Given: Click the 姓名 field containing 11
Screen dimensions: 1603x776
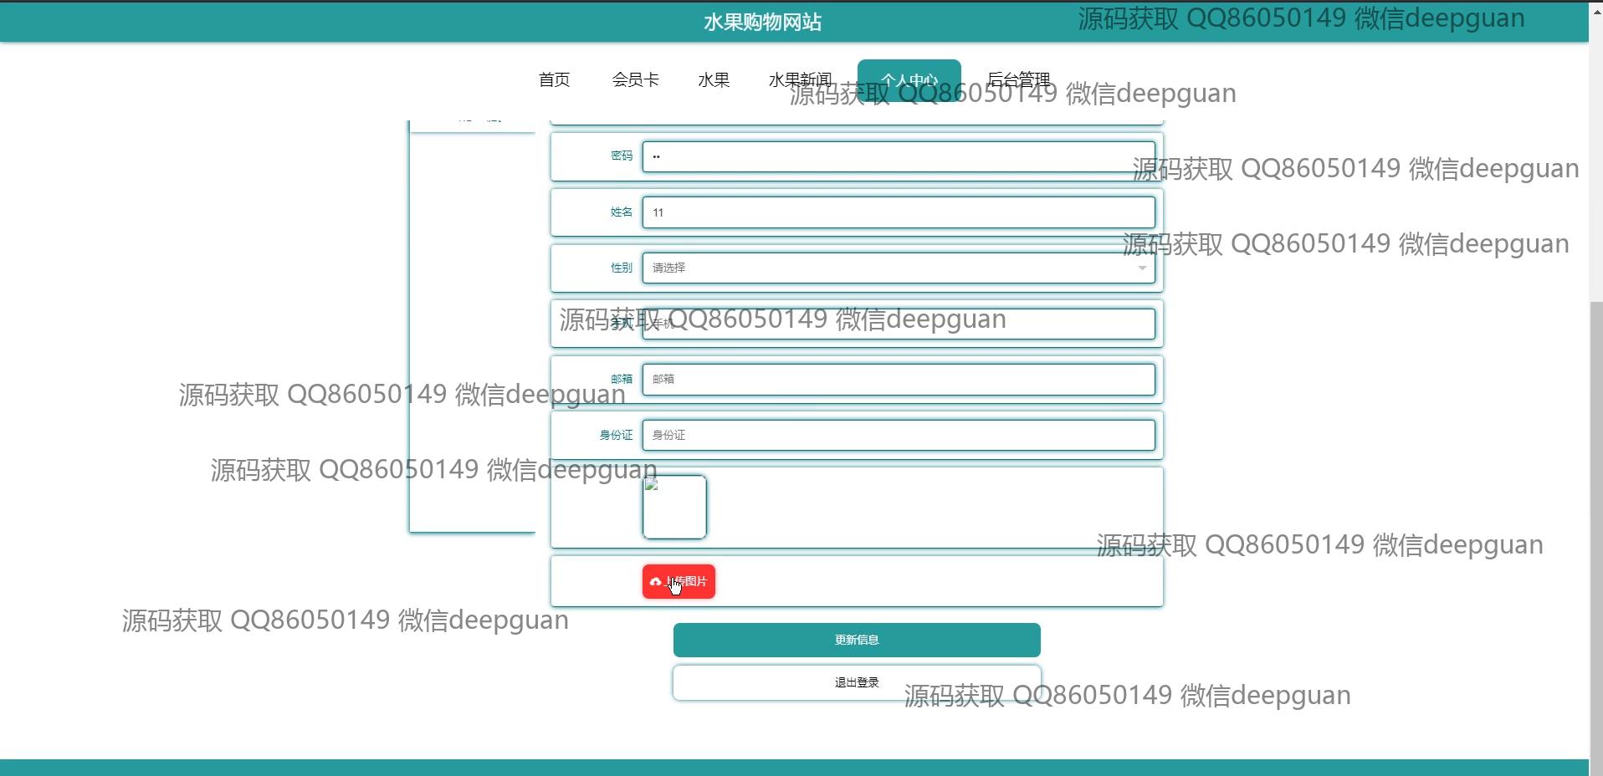Looking at the screenshot, I should pyautogui.click(x=898, y=212).
